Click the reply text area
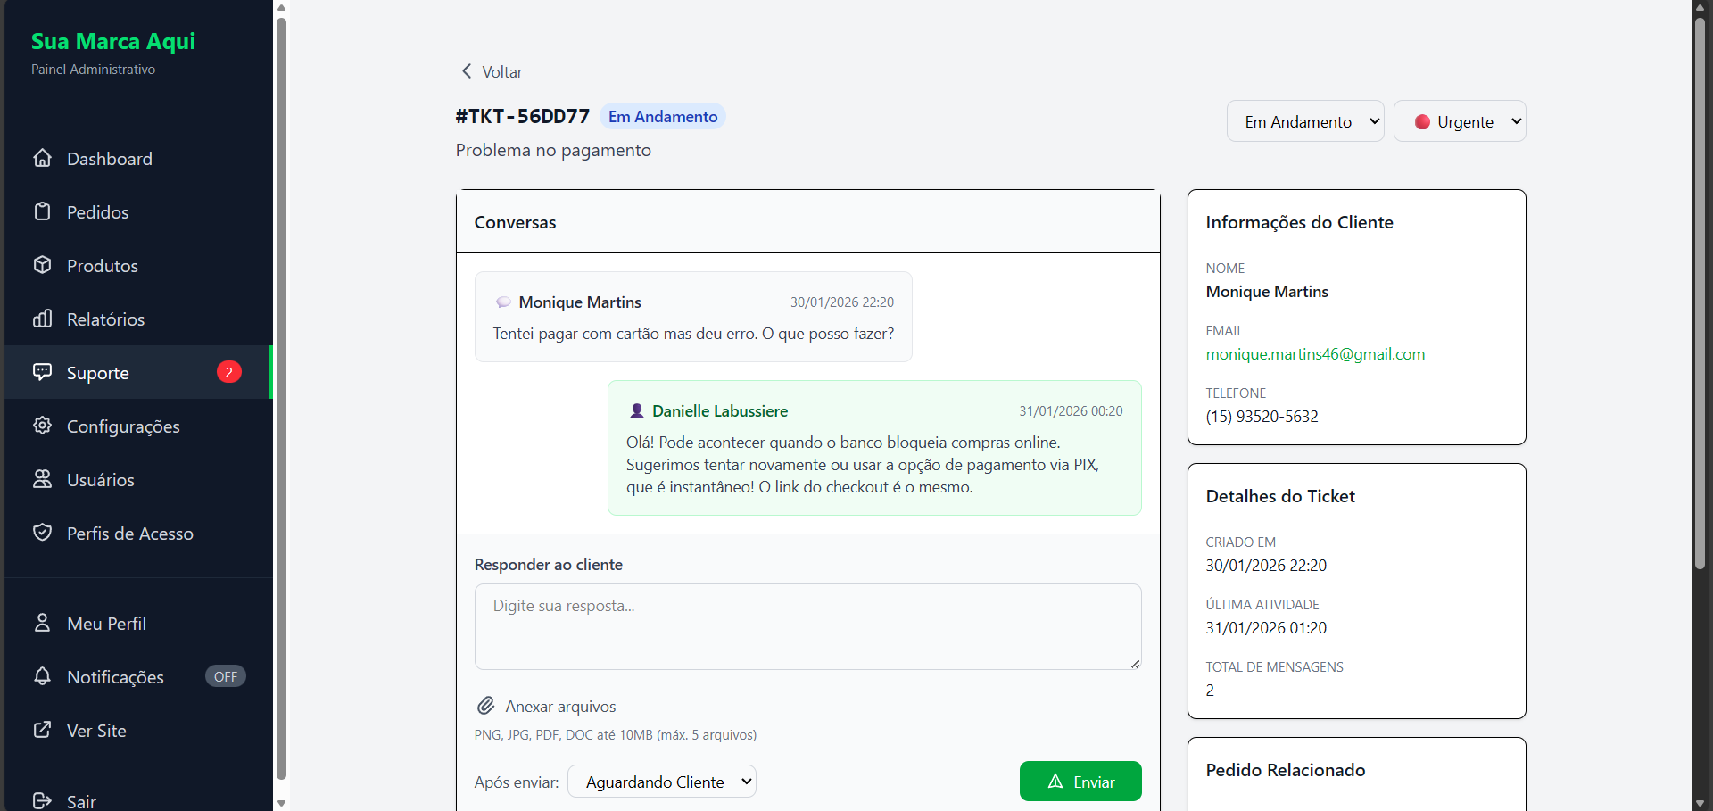 [807, 626]
